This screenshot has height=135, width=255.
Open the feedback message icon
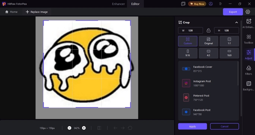183,4
